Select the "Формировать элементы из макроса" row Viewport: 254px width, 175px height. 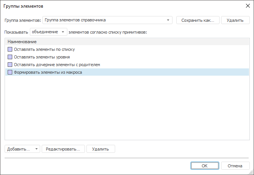click(x=48, y=72)
